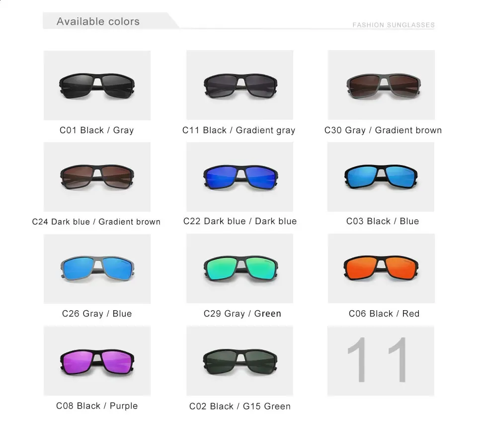Click the C08 Black / Purple caption
The height and width of the screenshot is (424, 477).
pyautogui.click(x=97, y=406)
